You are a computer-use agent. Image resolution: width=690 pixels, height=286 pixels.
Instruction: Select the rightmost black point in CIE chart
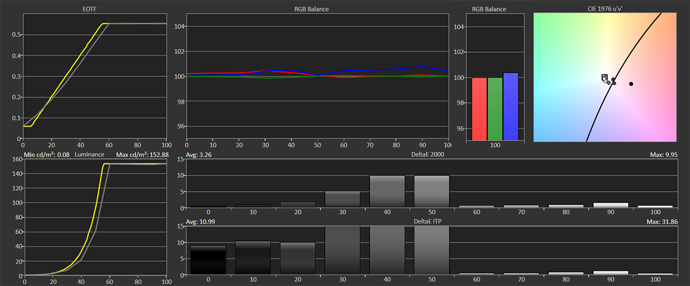click(x=631, y=84)
